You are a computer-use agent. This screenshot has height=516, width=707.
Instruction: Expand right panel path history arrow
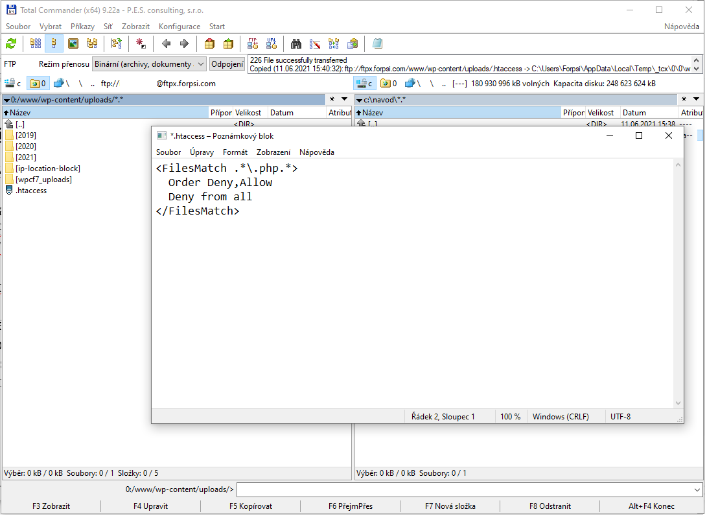tap(696, 99)
